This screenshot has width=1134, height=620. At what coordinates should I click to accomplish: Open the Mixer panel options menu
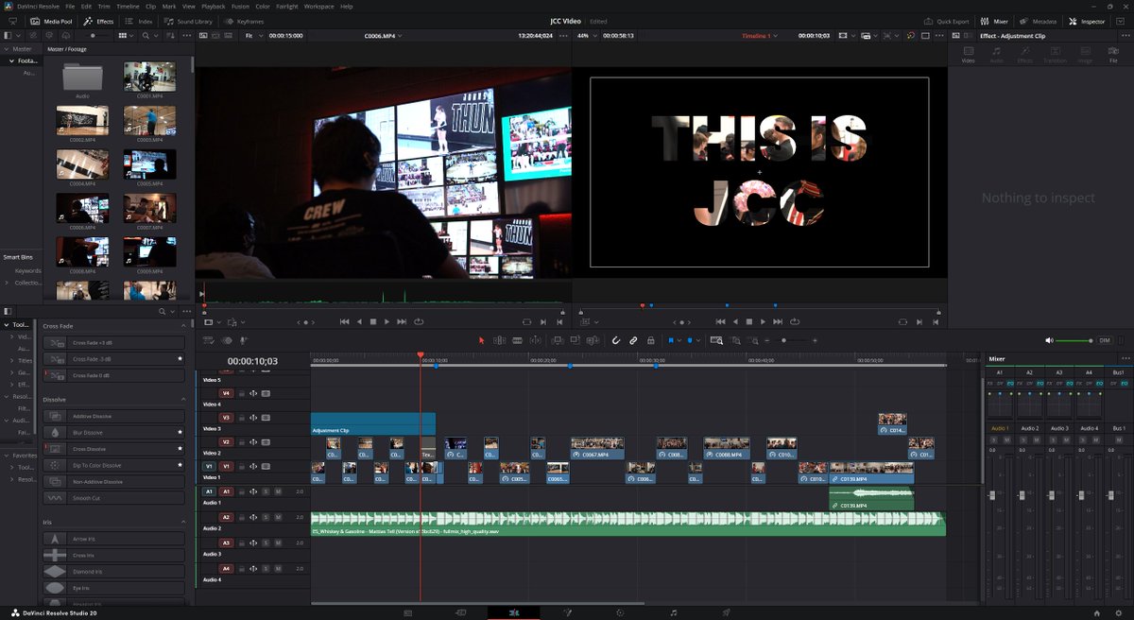pyautogui.click(x=1125, y=359)
